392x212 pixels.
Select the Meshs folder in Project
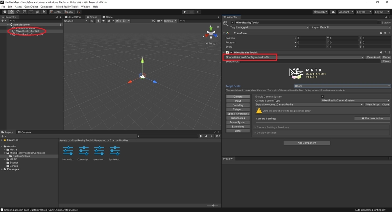pyautogui.click(x=13, y=150)
